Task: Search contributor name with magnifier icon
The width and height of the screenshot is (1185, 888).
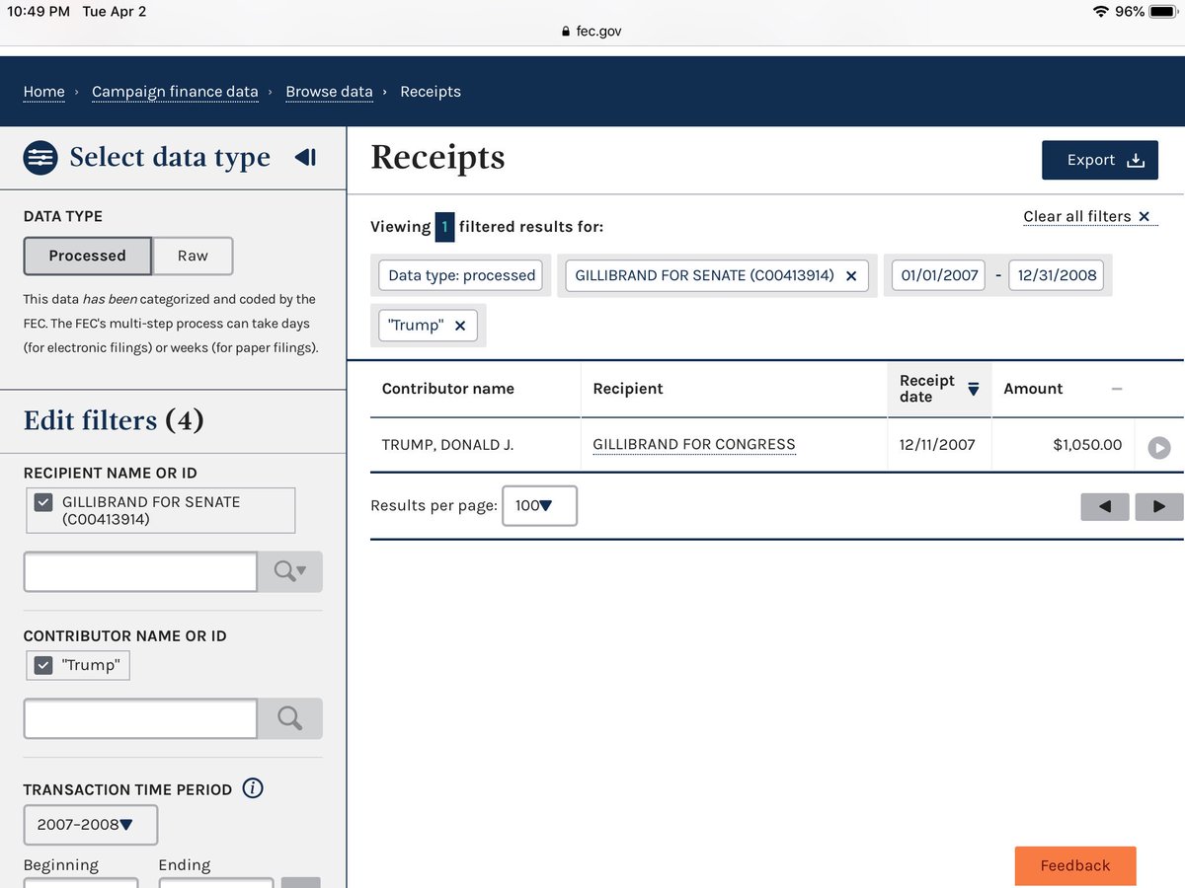Action: click(x=290, y=718)
